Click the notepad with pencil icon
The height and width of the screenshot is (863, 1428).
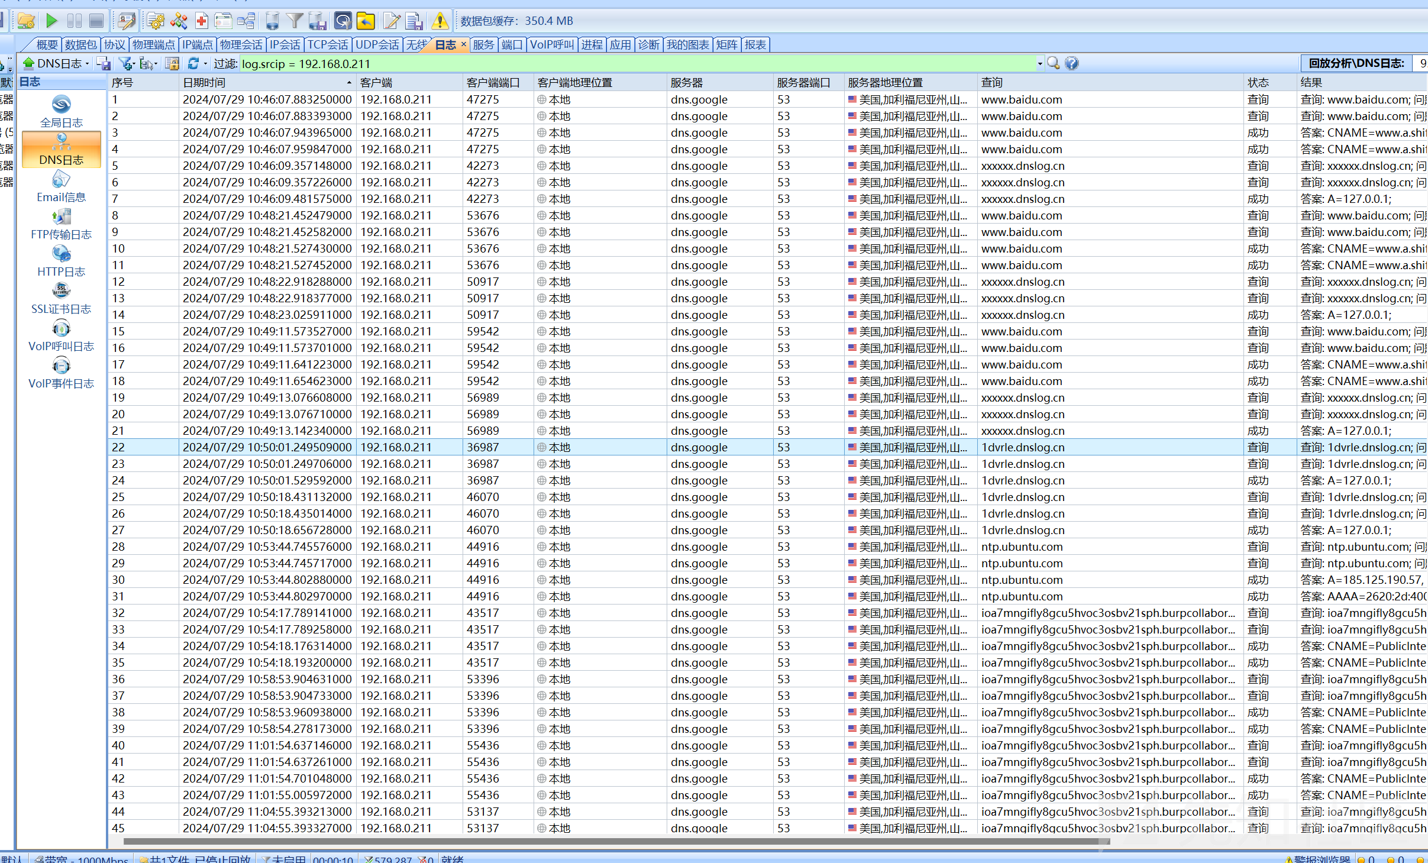pos(392,21)
